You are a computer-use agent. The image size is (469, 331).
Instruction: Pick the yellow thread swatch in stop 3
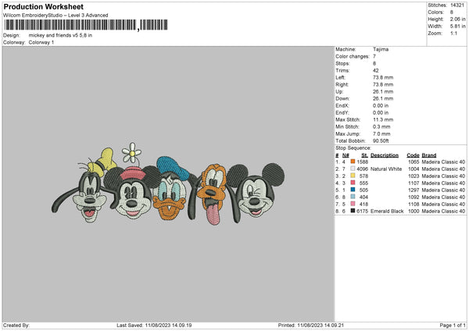tap(353, 175)
